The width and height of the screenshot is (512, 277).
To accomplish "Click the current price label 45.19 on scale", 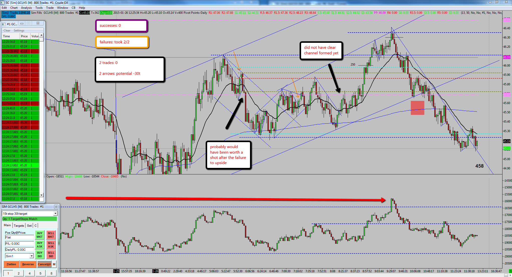I will (507, 141).
